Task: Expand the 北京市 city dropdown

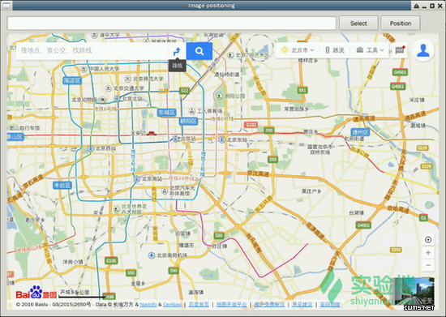Action: pyautogui.click(x=298, y=50)
